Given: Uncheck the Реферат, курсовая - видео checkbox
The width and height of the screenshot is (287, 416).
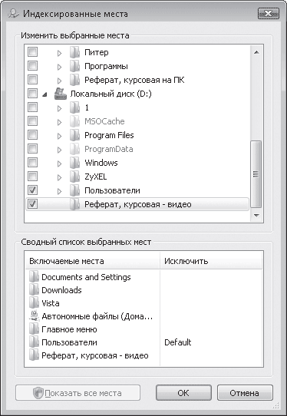Looking at the screenshot, I should tap(33, 203).
